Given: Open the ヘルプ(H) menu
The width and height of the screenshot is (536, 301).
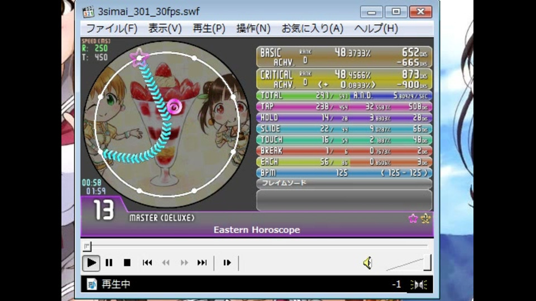Looking at the screenshot, I should (376, 28).
